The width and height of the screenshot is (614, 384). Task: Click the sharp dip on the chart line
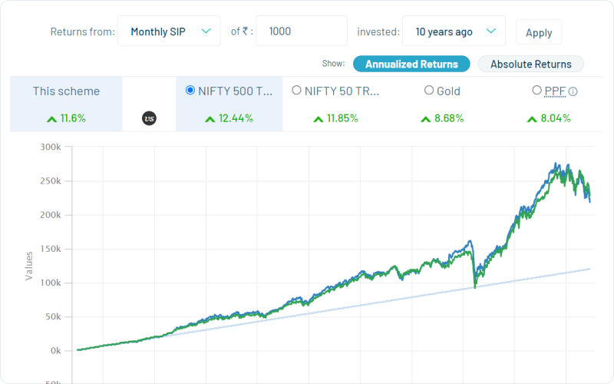point(475,286)
